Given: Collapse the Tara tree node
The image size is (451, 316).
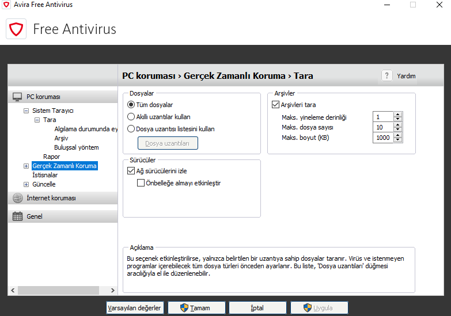Looking at the screenshot, I should pos(37,120).
